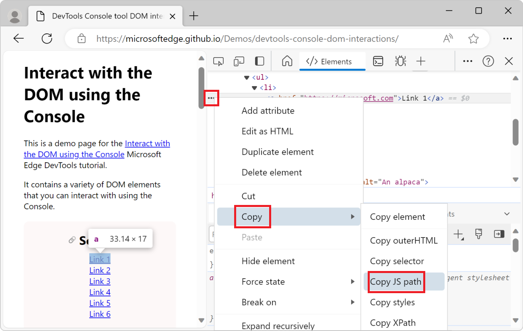The image size is (523, 331).
Task: Switch to the Elements tab
Action: pyautogui.click(x=332, y=61)
